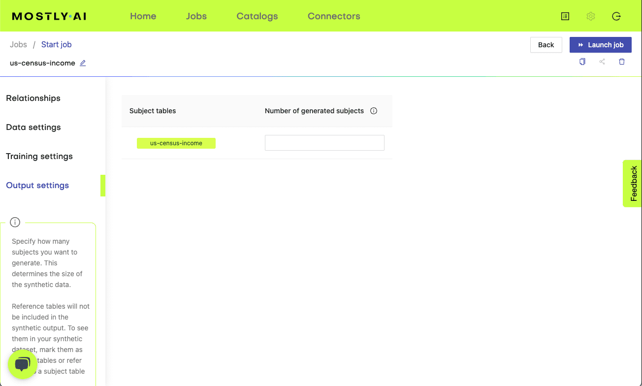Focus the number of generated subjects field
The height and width of the screenshot is (386, 642).
pos(324,143)
